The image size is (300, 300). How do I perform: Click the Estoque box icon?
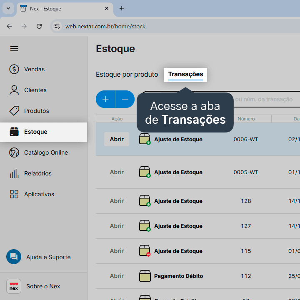[x=14, y=132]
